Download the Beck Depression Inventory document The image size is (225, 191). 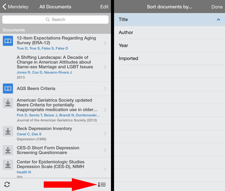click(x=8, y=131)
